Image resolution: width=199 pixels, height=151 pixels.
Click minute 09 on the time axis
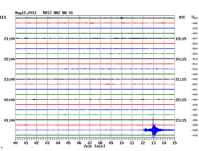111,143
